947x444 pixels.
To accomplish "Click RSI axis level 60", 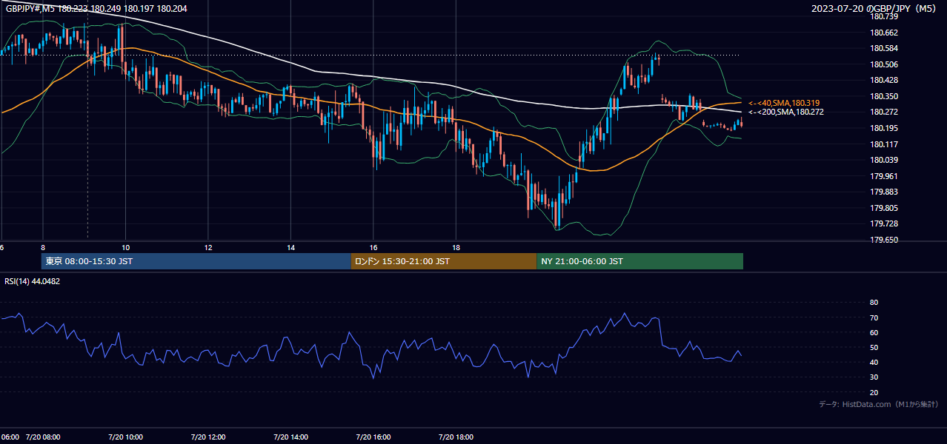I will [x=874, y=332].
